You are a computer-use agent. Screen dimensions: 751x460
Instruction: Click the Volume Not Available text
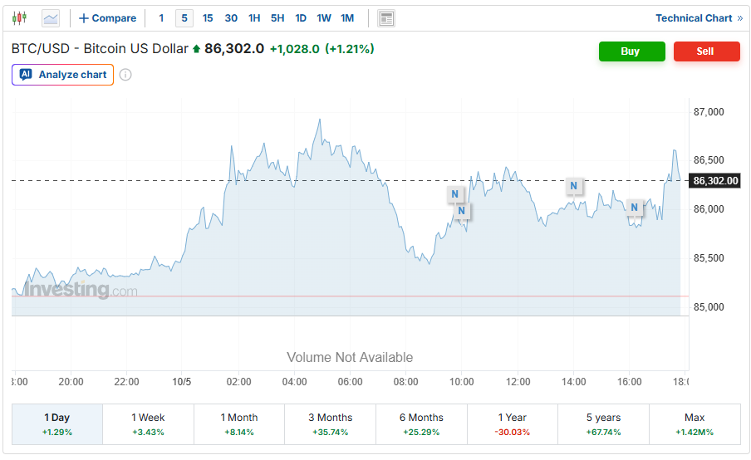pos(350,358)
